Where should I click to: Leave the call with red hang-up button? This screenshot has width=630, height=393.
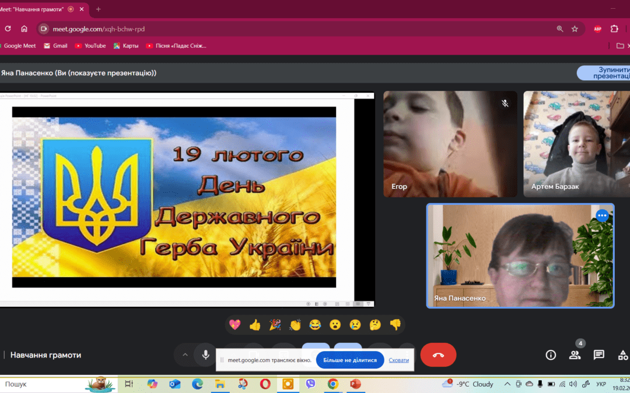[438, 355]
